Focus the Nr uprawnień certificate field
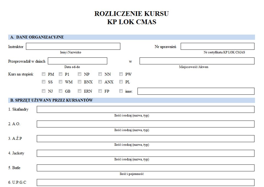 217,46
